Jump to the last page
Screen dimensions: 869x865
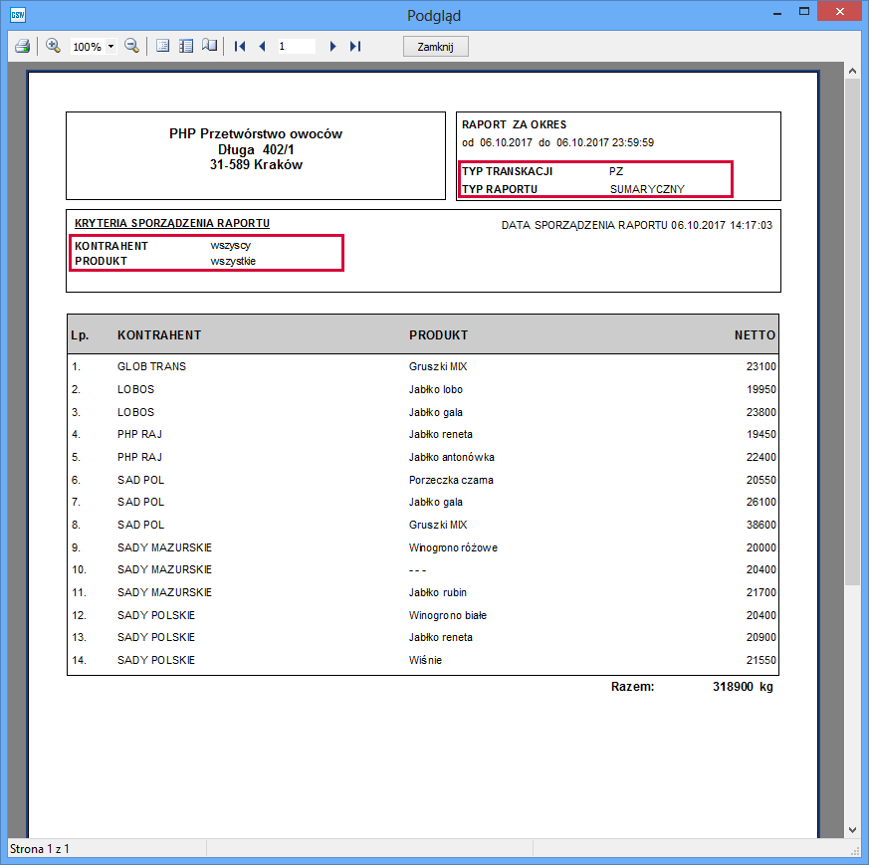click(x=355, y=46)
